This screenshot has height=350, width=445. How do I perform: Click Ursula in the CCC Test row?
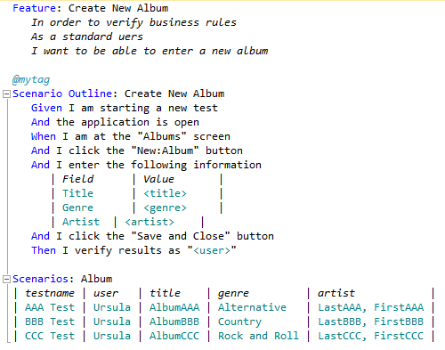[x=112, y=336]
